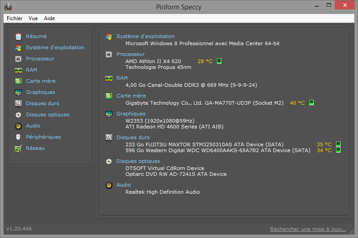Open the Vue menu

33,18
